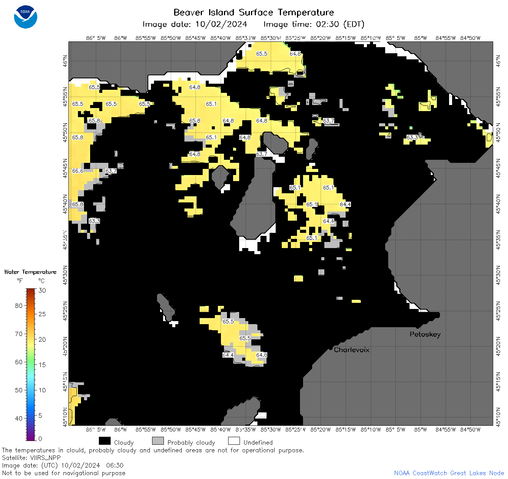
Task: Click the Cloudy legend label
Action: 124,442
